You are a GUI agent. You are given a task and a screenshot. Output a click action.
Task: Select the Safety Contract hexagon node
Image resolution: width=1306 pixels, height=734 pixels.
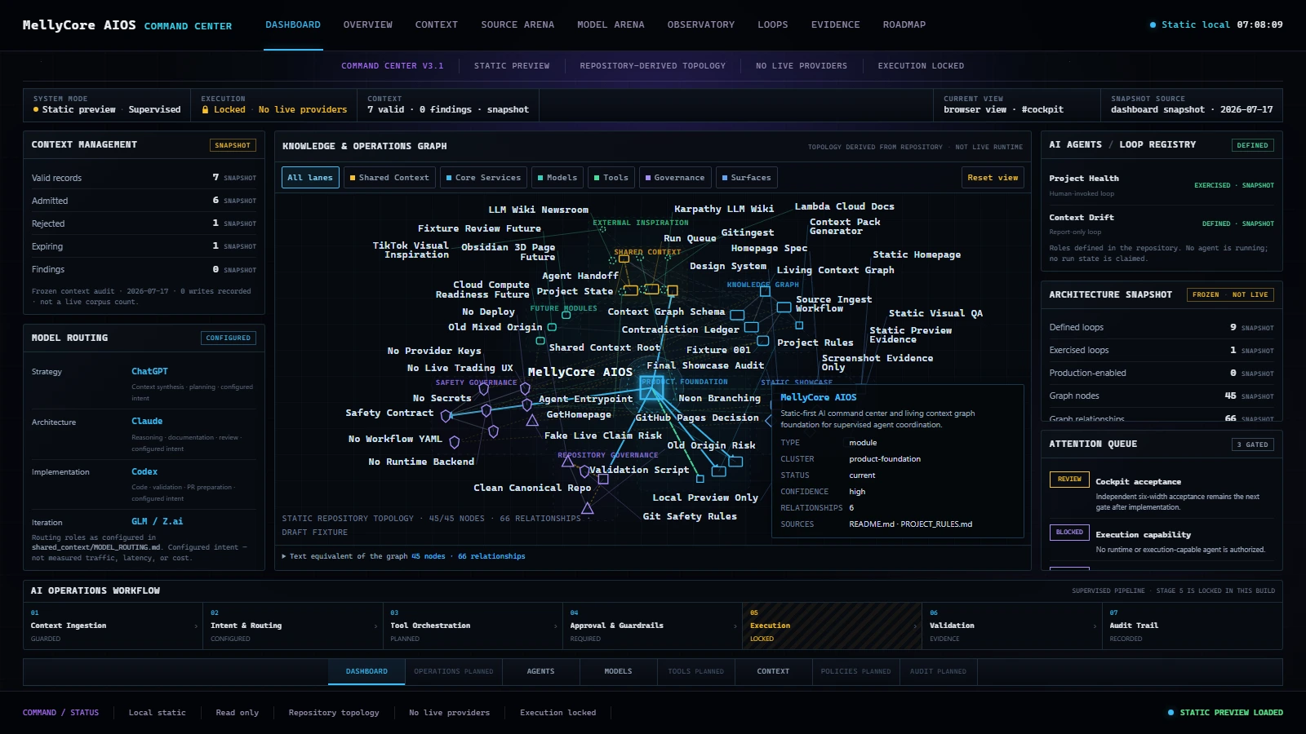pyautogui.click(x=446, y=416)
